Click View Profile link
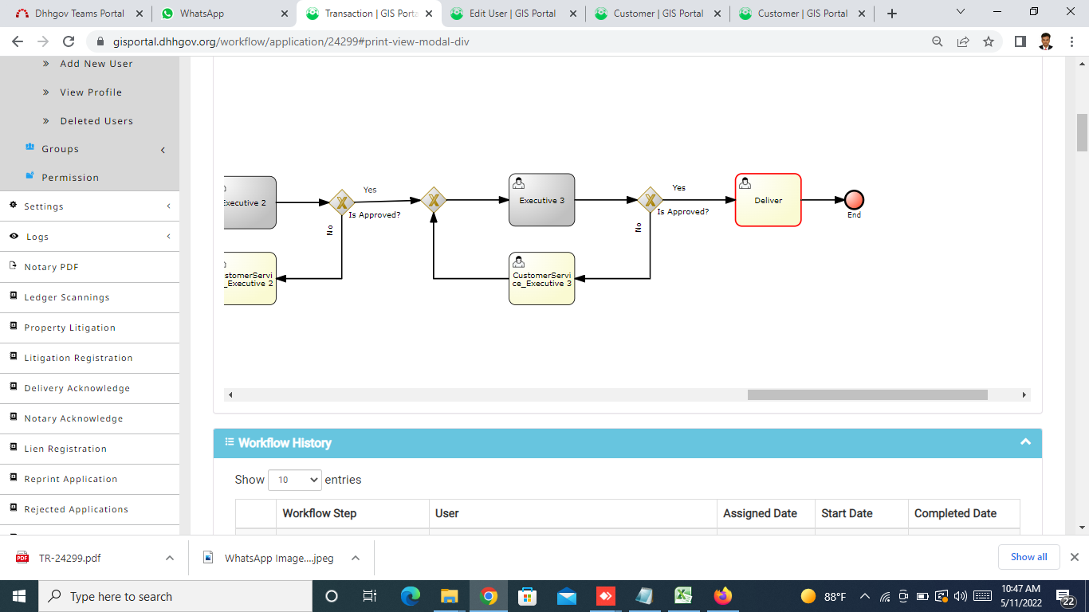The width and height of the screenshot is (1089, 612). point(91,92)
